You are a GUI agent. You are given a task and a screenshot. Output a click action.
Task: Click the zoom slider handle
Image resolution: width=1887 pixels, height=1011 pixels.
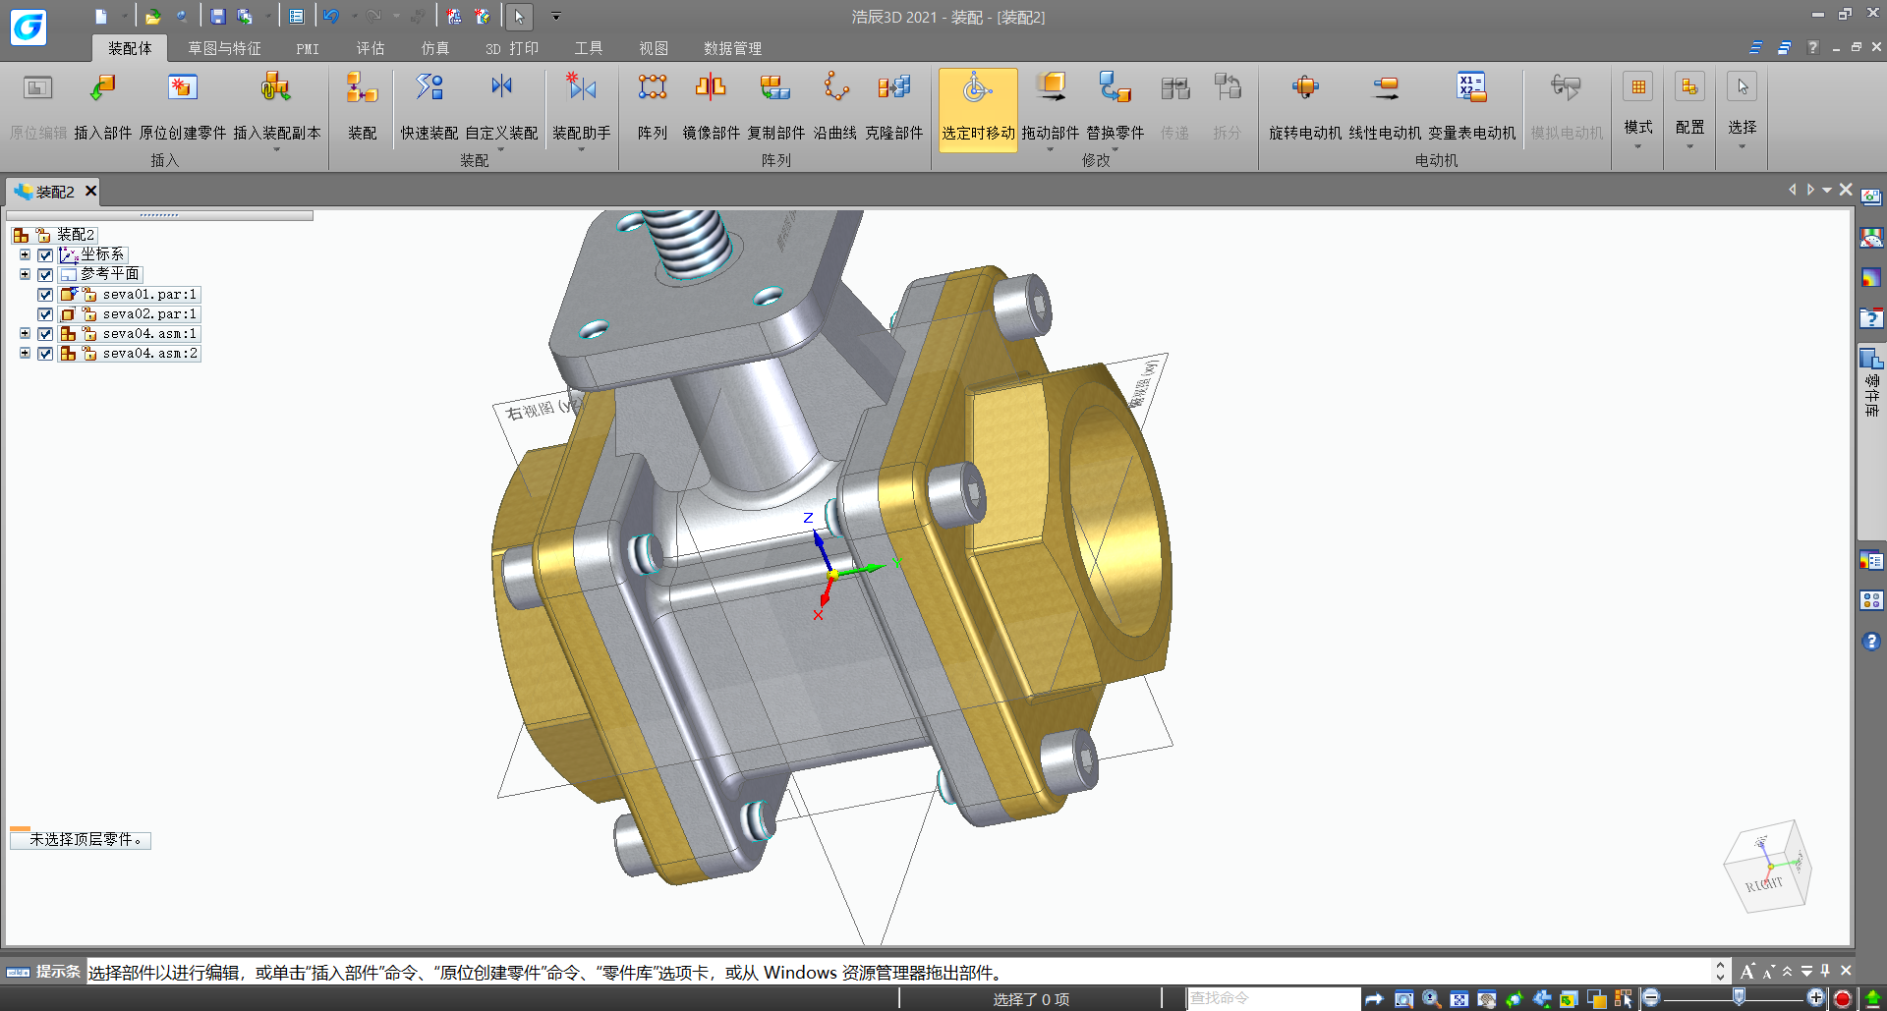click(x=1739, y=998)
